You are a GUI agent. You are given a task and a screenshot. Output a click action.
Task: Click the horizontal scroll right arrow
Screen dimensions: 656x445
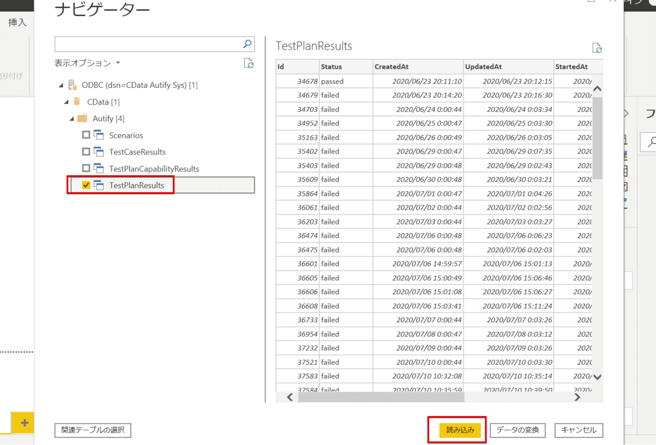pyautogui.click(x=577, y=397)
